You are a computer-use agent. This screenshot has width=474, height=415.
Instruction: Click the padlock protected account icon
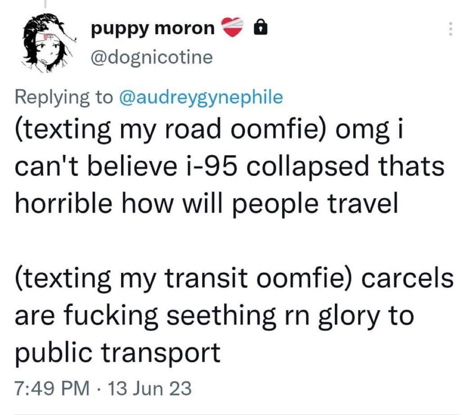pyautogui.click(x=260, y=28)
